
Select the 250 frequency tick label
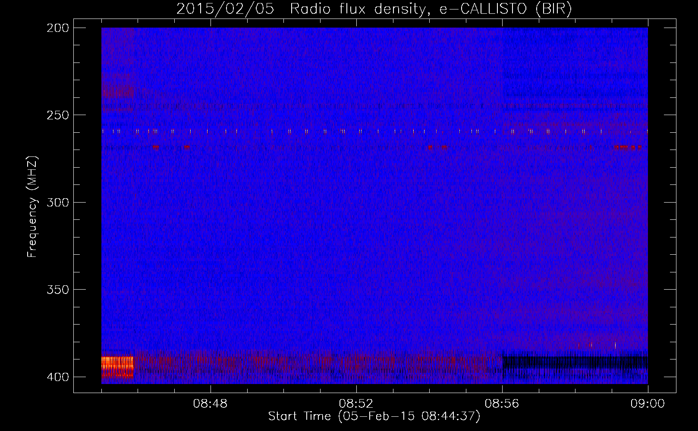click(x=58, y=115)
